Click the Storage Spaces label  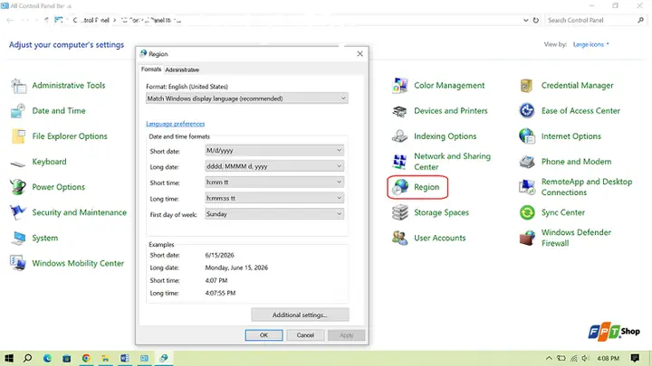[441, 212]
